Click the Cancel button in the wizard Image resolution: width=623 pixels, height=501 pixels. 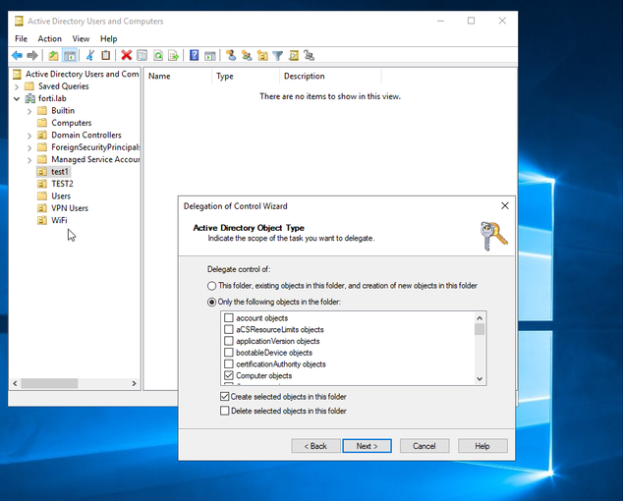click(x=424, y=446)
